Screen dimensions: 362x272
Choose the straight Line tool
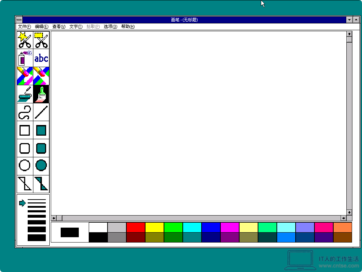41,112
